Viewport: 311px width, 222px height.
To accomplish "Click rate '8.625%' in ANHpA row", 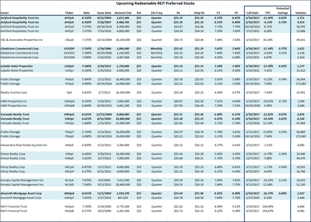I will pos(86,193).
